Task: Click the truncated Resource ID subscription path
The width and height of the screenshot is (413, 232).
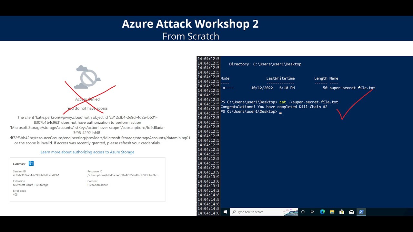Action: [123, 175]
